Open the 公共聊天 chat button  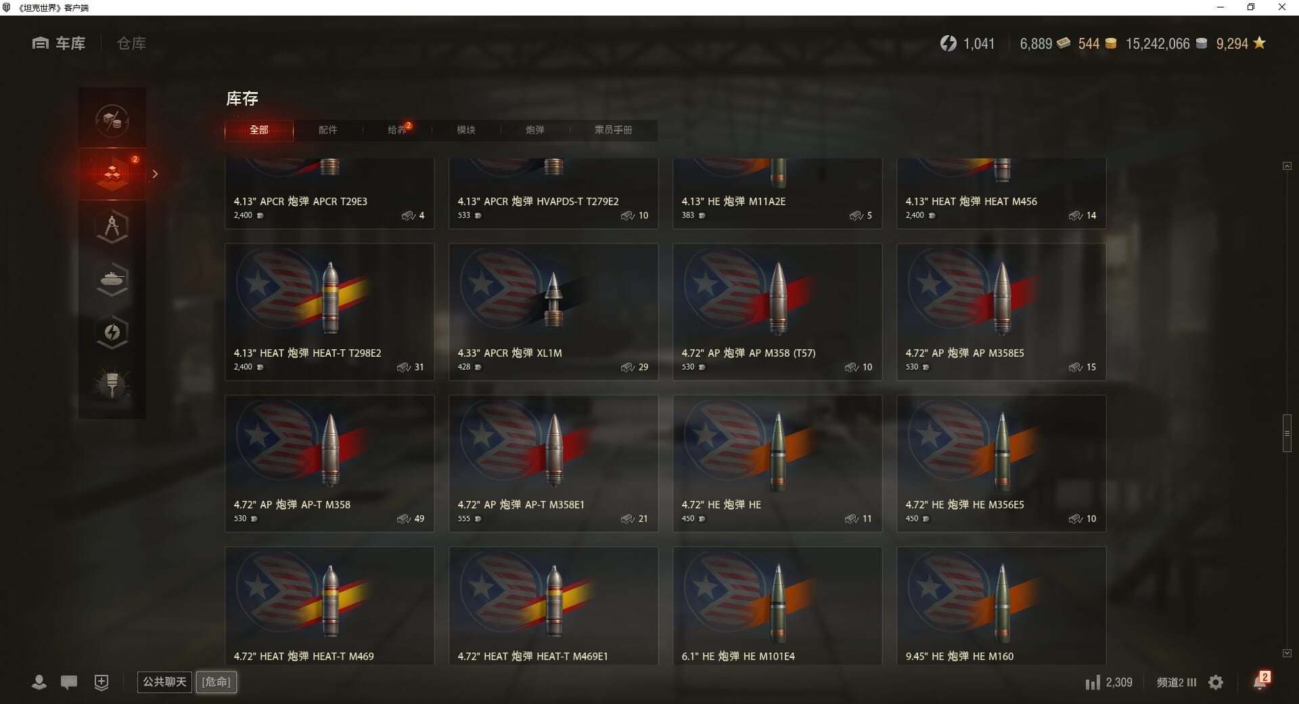[x=164, y=682]
